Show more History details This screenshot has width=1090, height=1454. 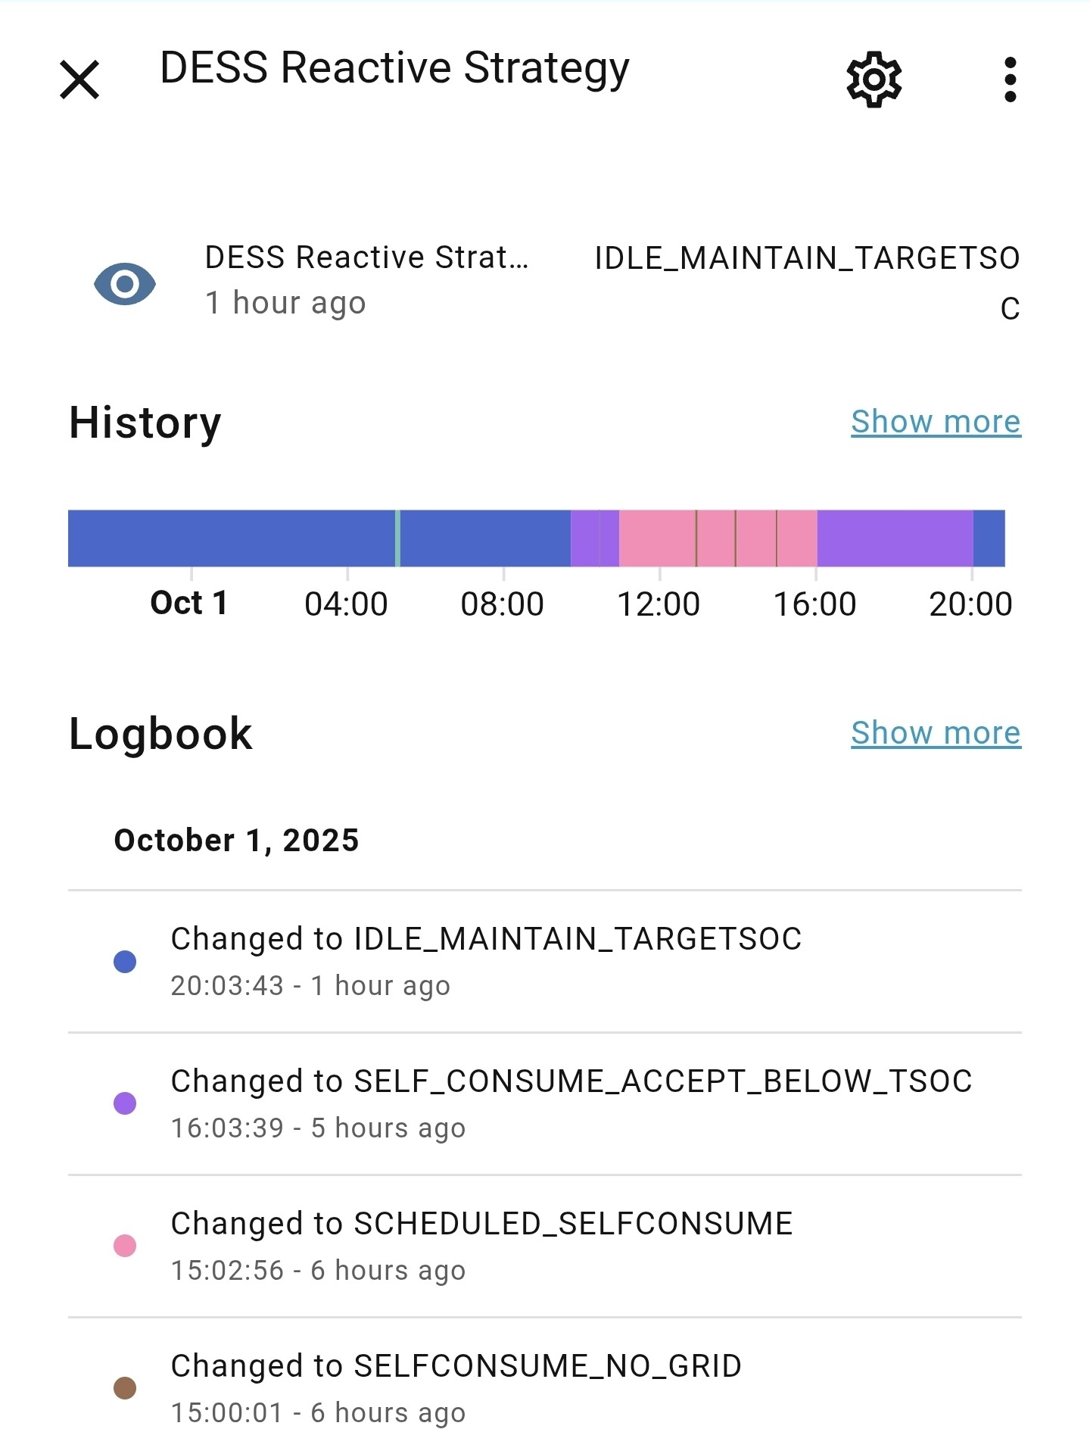[936, 422]
